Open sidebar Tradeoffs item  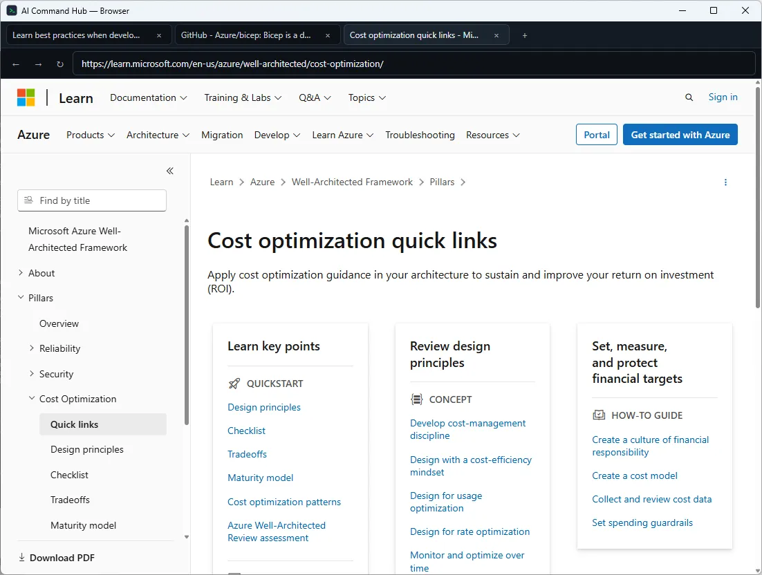coord(70,500)
